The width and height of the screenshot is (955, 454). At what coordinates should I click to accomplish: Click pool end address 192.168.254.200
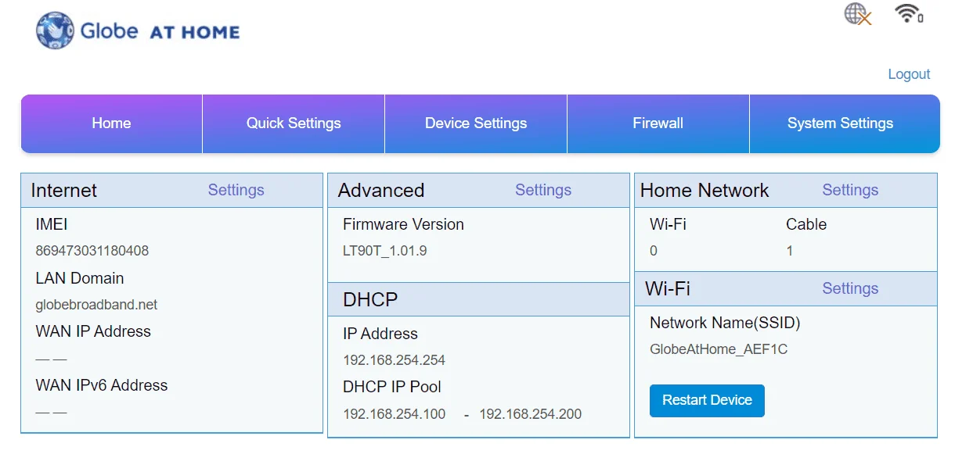pos(531,414)
